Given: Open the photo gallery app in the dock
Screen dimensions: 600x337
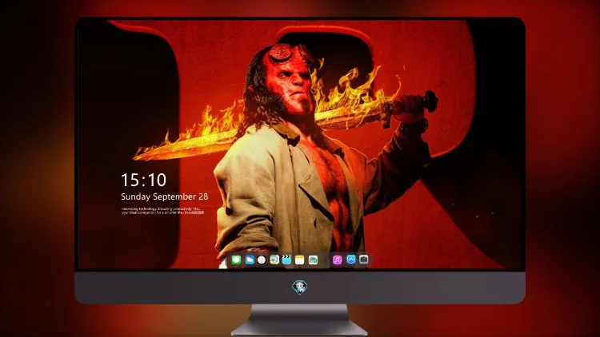Looking at the screenshot, I should pyautogui.click(x=313, y=260).
